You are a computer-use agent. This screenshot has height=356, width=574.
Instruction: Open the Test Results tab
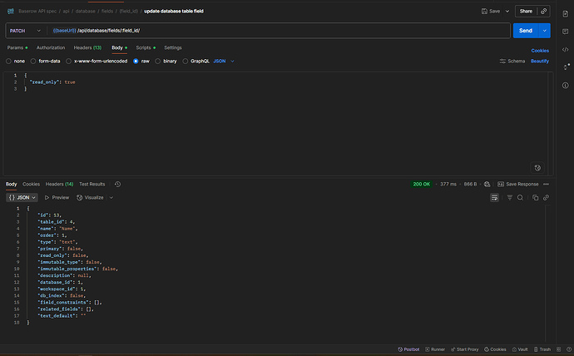92,184
